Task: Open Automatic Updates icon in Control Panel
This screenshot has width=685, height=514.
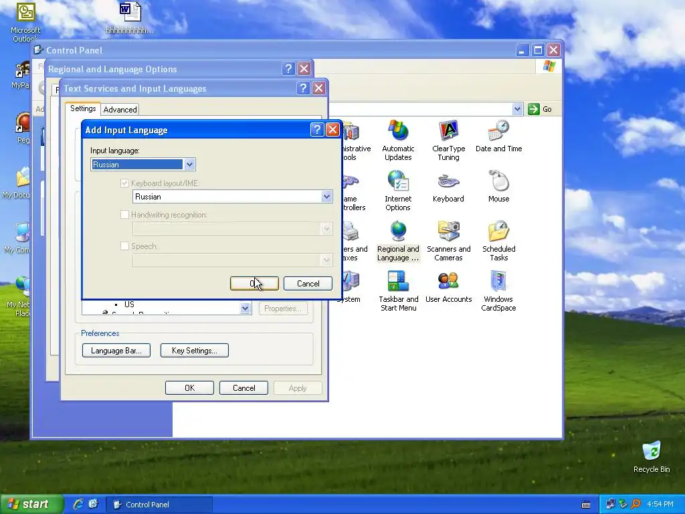Action: click(x=397, y=140)
